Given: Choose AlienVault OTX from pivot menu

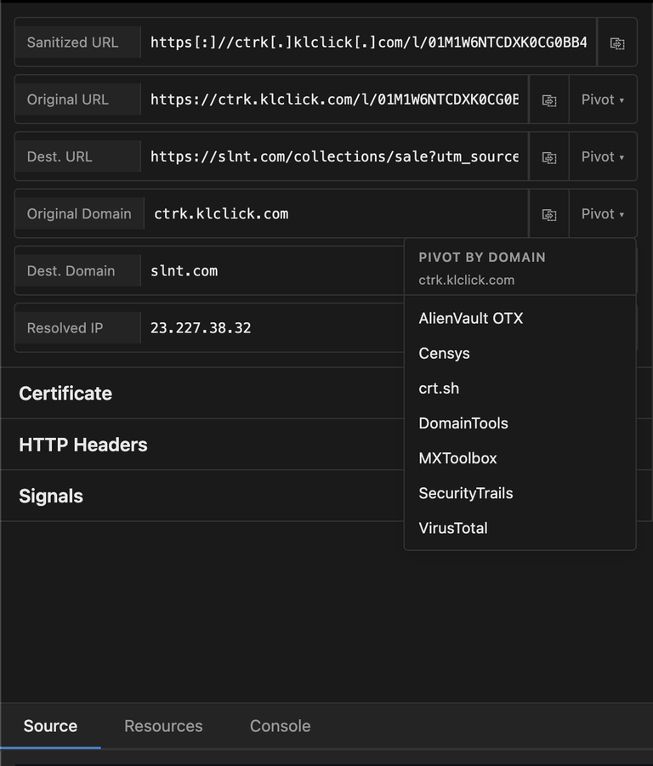Looking at the screenshot, I should [520, 319].
